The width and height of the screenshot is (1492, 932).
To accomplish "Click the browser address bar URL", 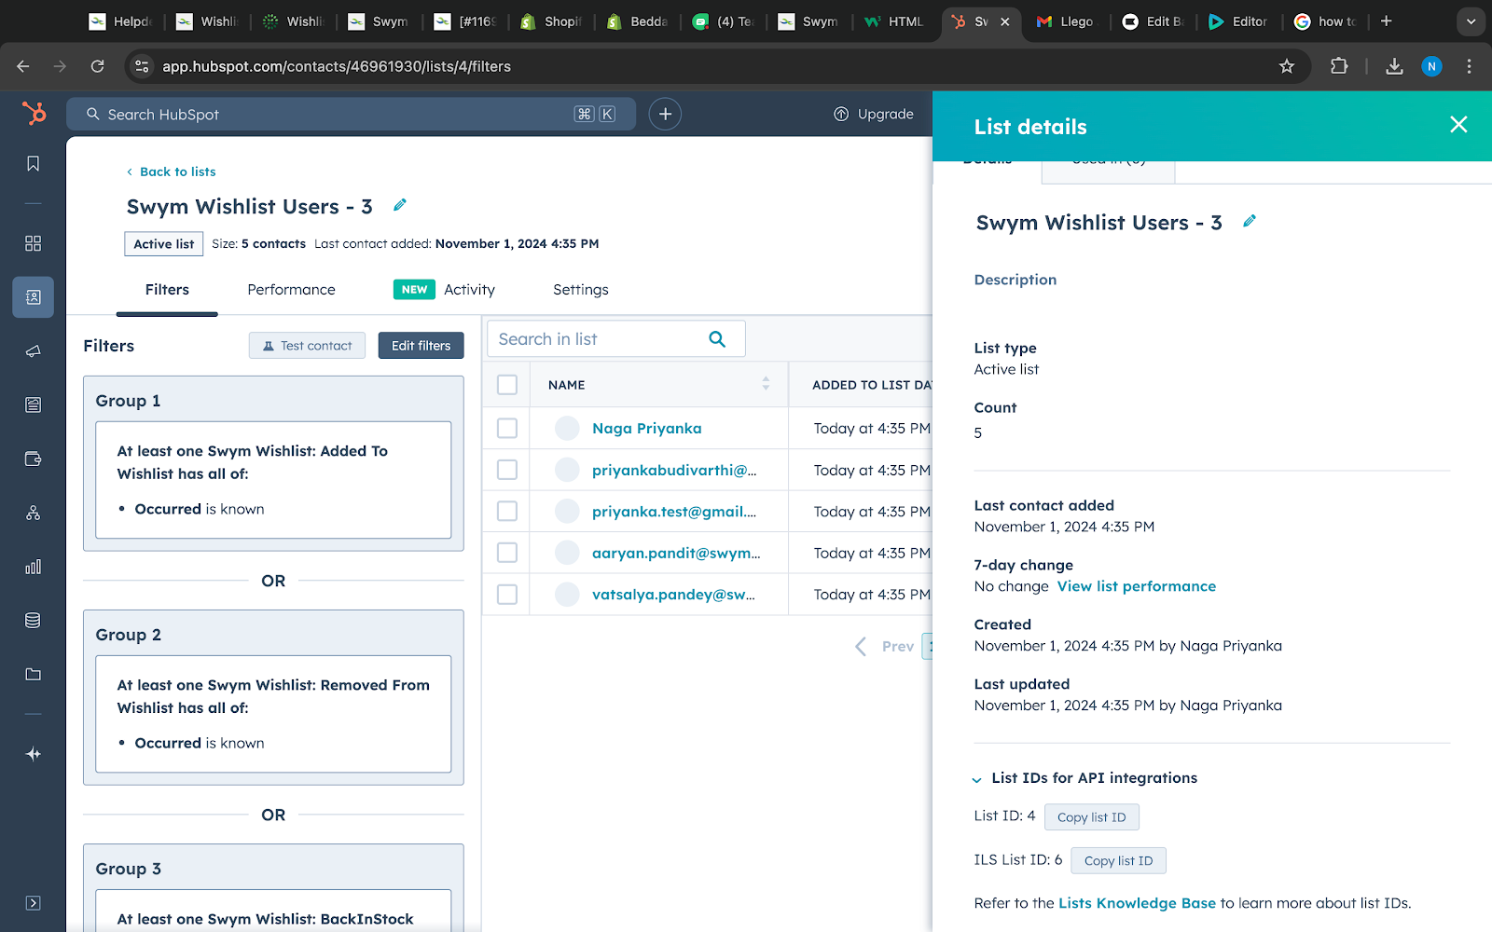I will [x=337, y=66].
